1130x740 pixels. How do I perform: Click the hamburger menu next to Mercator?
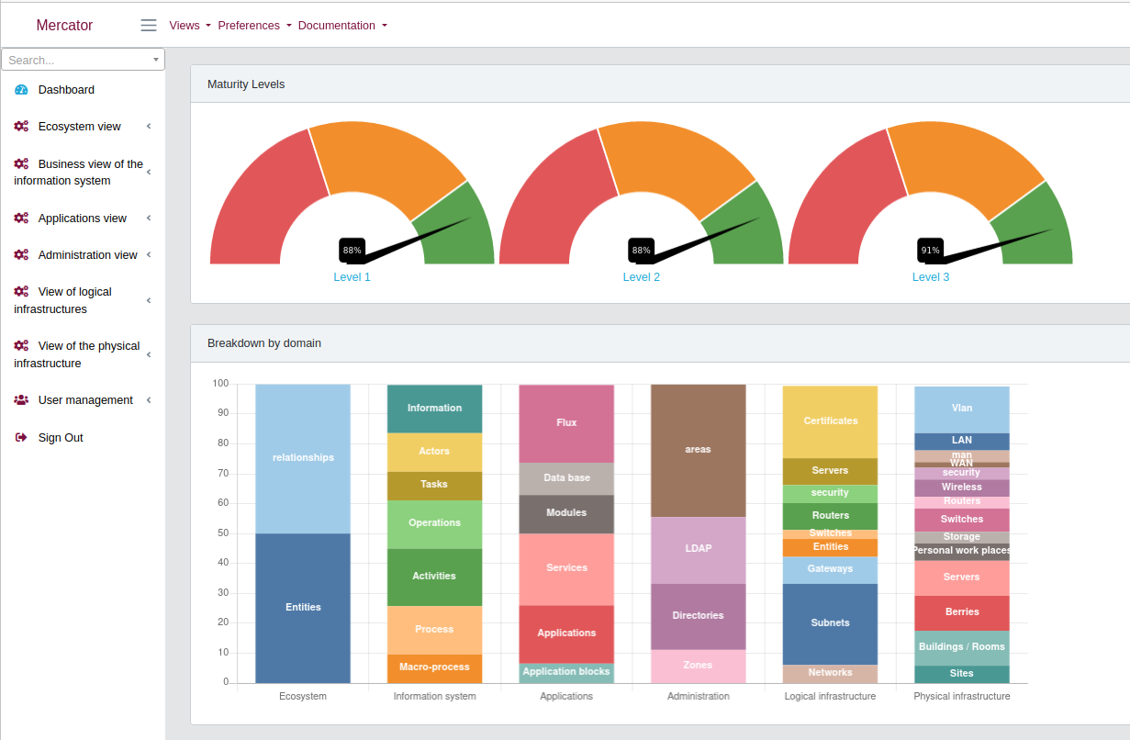coord(148,25)
